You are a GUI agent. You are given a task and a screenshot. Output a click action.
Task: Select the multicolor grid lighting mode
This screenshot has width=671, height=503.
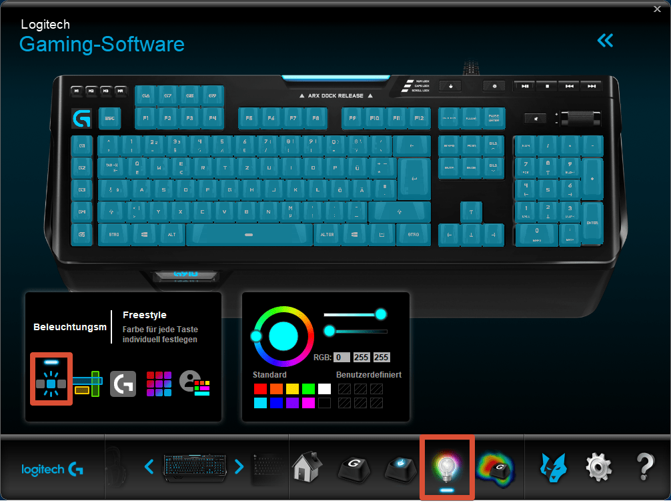point(159,384)
